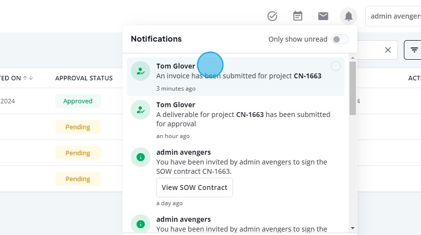Viewport: 421px width, 235px height.
Task: Open the admin avengers user dropdown
Action: (395, 16)
